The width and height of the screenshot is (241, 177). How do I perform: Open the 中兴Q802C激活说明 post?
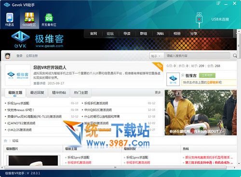(x=98, y=110)
